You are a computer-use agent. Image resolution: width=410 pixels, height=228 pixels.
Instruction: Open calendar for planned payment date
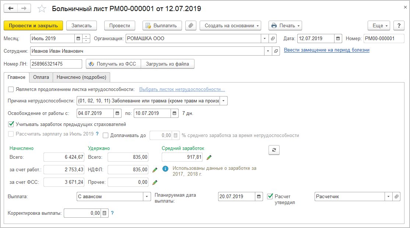tap(259, 196)
